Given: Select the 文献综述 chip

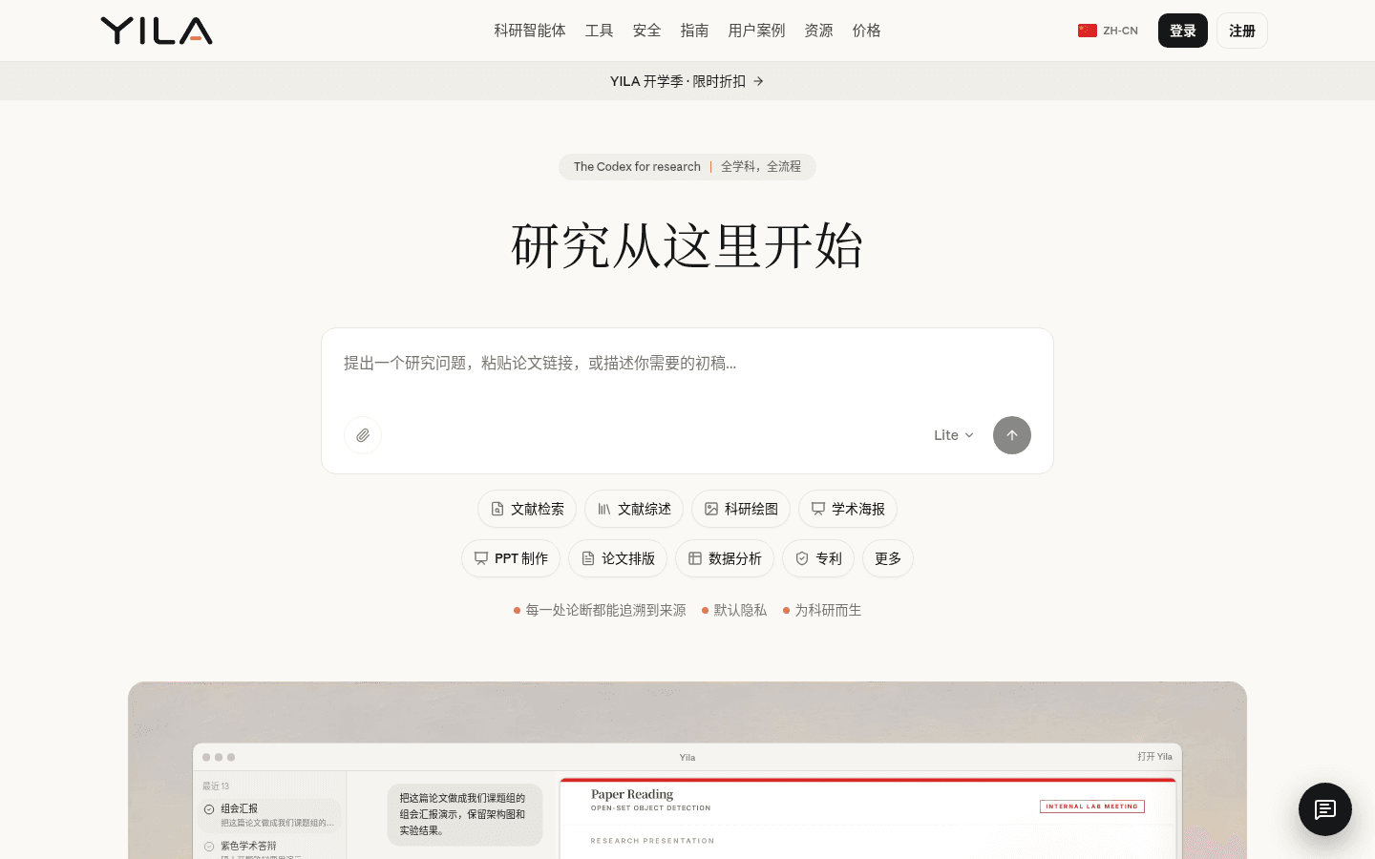Looking at the screenshot, I should click(x=634, y=509).
